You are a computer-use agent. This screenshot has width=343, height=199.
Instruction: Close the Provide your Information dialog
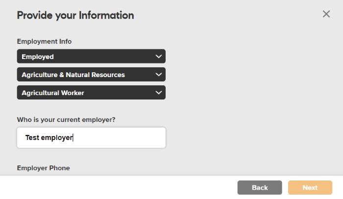pos(326,14)
